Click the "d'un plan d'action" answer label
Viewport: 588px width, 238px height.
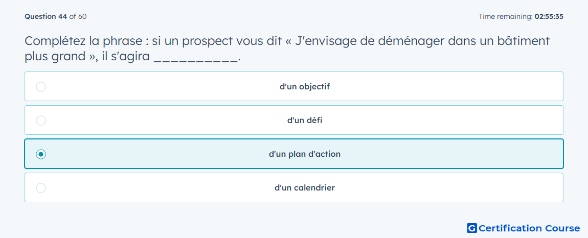[305, 154]
